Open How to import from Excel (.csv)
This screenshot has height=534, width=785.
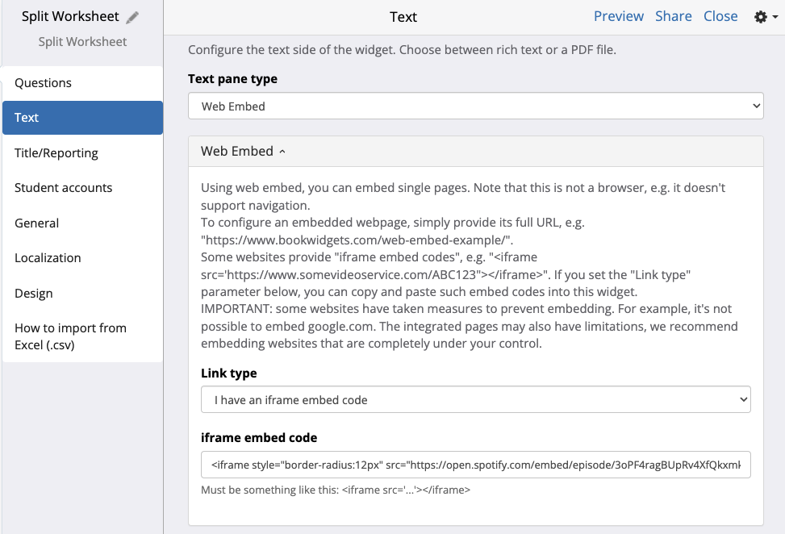pos(70,336)
